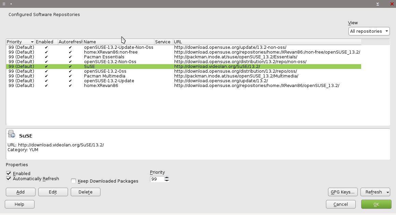Toggle Enabled checkmark for openSUSE-13.2-Update-Non-Oss row
The width and height of the screenshot is (396, 215).
point(46,47)
